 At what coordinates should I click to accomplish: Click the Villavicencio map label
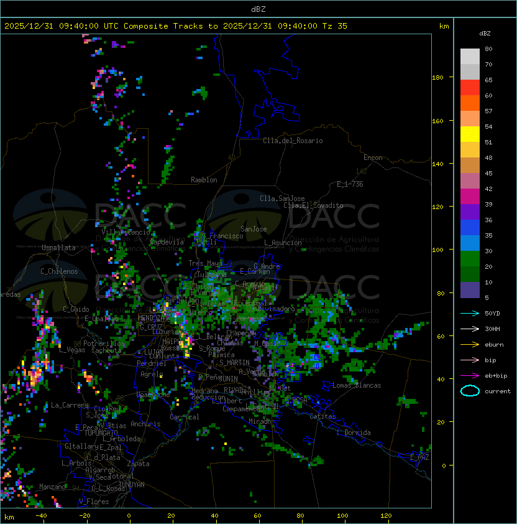click(126, 232)
